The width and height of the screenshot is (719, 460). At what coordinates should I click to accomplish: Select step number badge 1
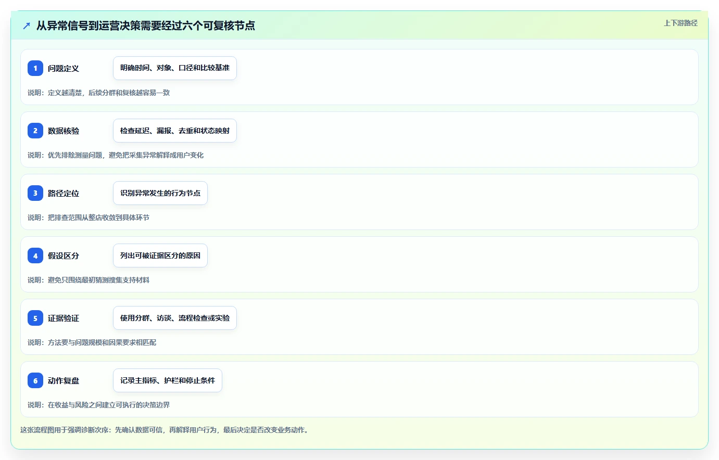coord(35,68)
